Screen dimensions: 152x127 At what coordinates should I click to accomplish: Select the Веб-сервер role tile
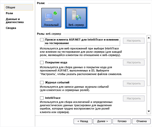pos(76,18)
